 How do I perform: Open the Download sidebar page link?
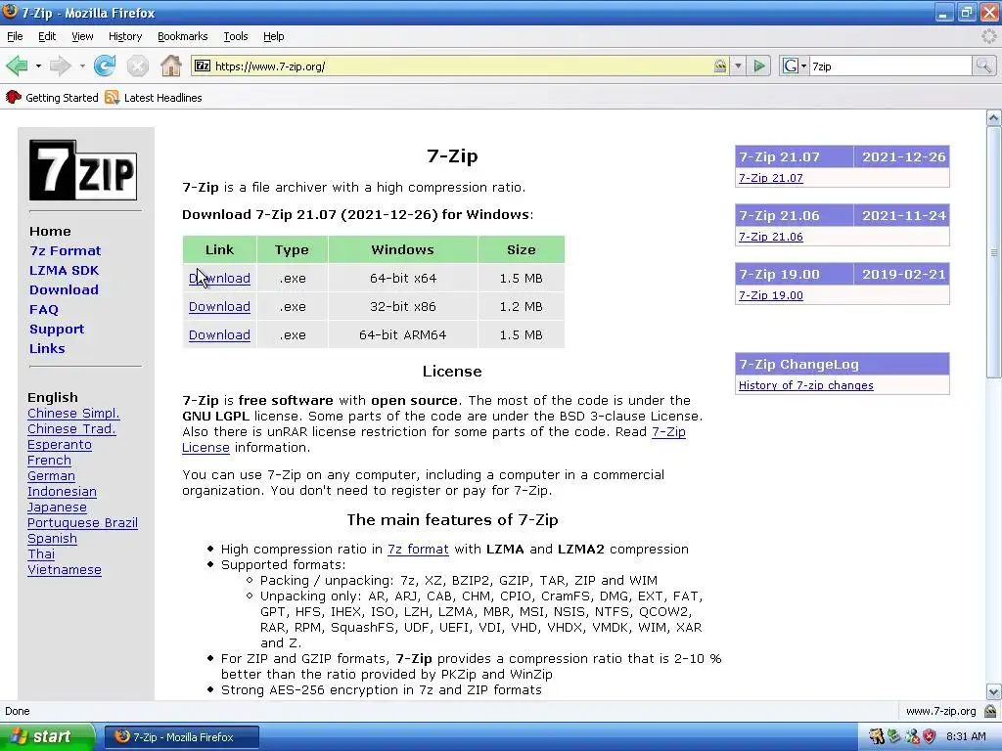pyautogui.click(x=64, y=289)
